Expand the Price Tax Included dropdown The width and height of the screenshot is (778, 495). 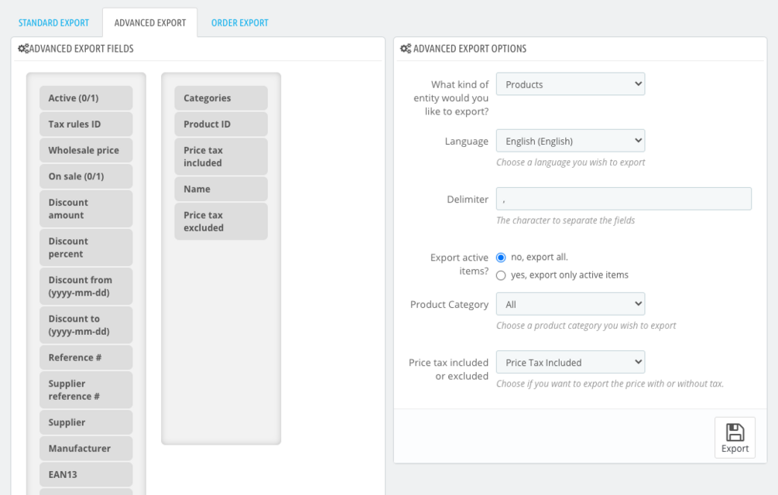click(x=570, y=362)
